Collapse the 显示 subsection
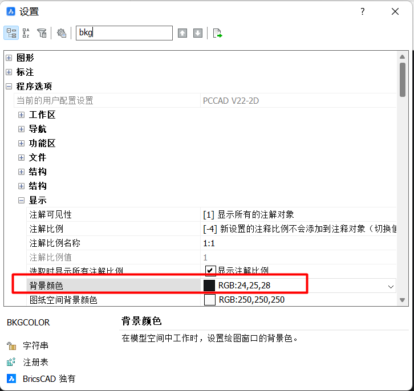 (21, 201)
